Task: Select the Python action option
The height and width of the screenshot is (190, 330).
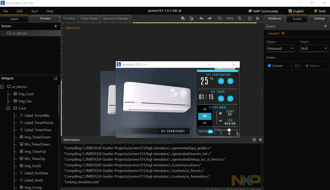Action: coord(313,65)
